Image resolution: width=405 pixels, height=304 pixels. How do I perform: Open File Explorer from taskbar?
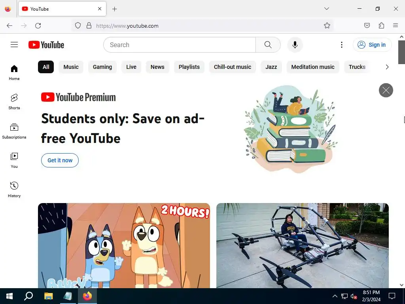[48, 296]
